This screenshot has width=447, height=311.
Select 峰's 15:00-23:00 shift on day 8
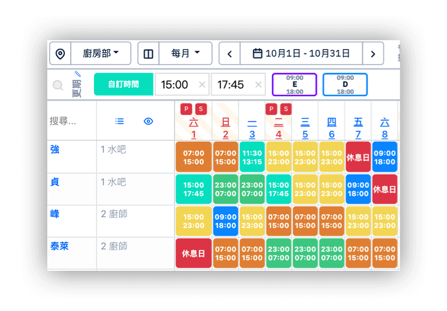pyautogui.click(x=384, y=221)
